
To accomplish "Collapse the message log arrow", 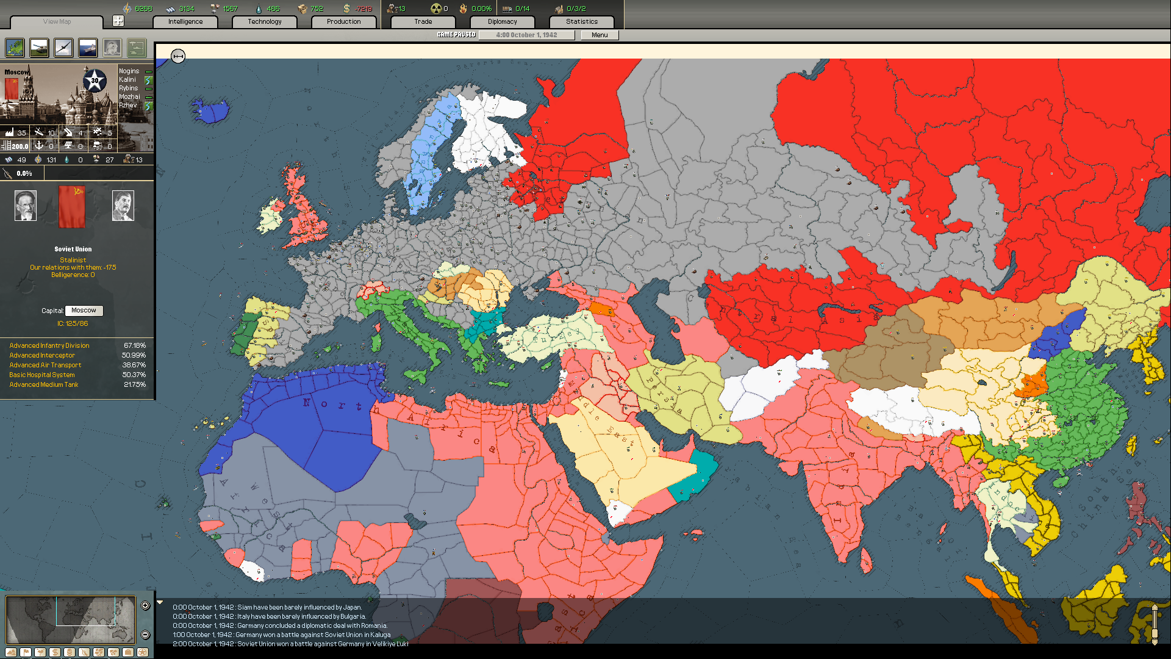I will point(160,603).
